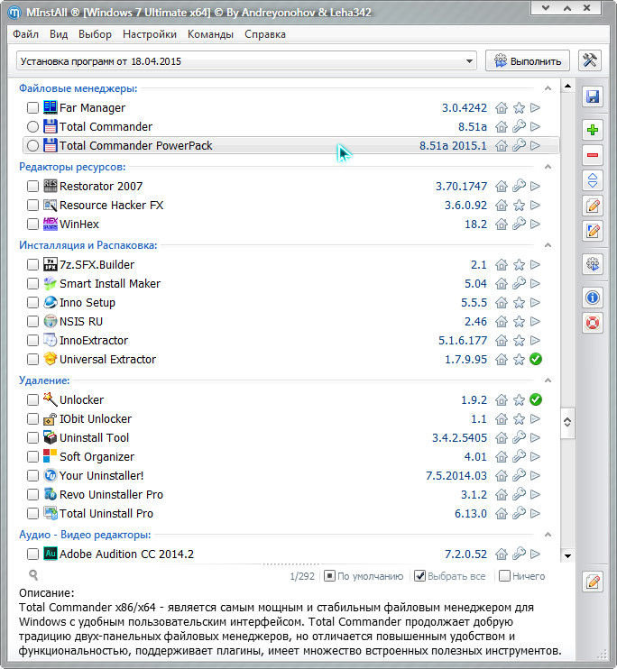617x669 pixels.
Task: Check the Resource Hacker FX checkbox
Action: [x=32, y=206]
